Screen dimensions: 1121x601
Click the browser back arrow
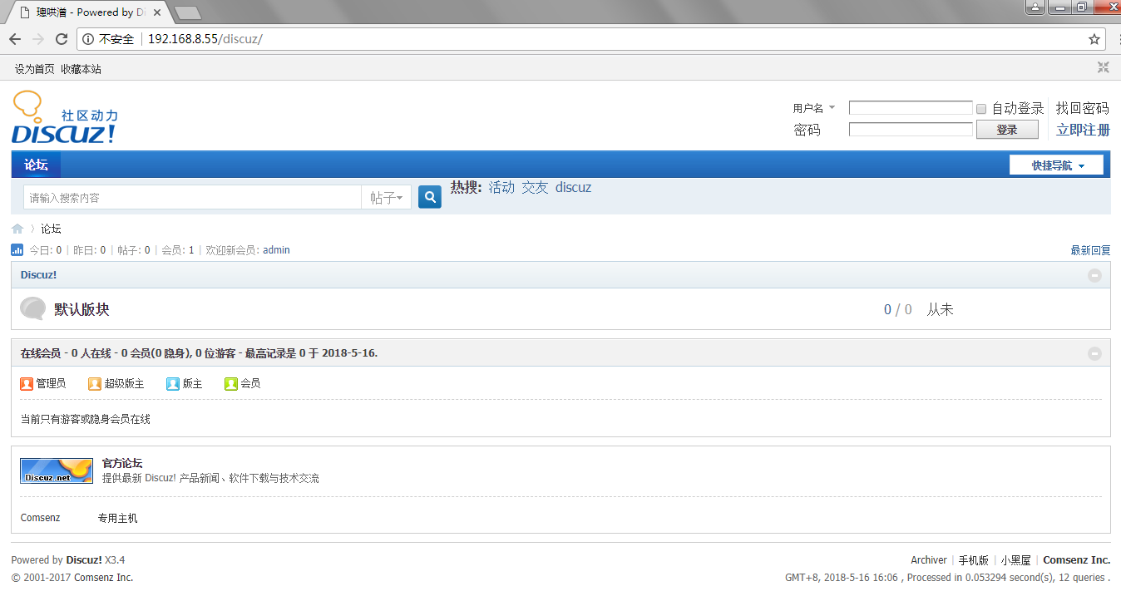tap(15, 39)
